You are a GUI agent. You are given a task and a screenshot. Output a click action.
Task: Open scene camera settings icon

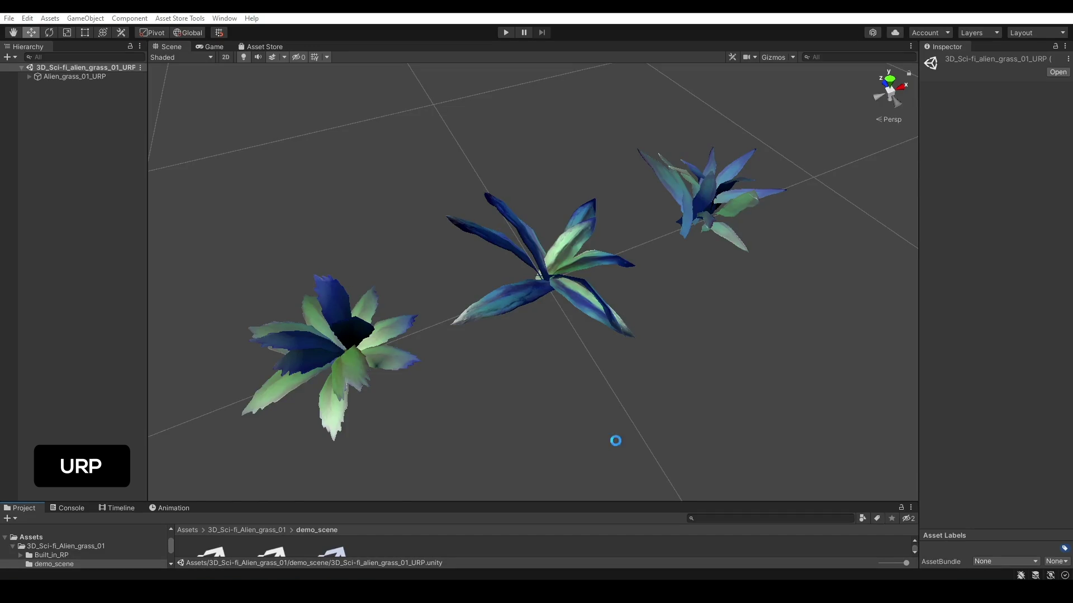pos(747,57)
